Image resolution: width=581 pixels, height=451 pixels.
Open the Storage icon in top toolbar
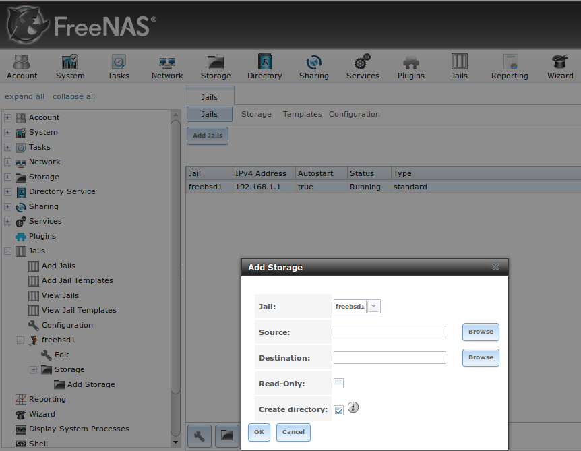216,67
